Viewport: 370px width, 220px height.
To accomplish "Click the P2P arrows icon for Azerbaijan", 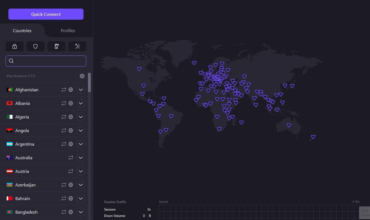I will coord(64,185).
